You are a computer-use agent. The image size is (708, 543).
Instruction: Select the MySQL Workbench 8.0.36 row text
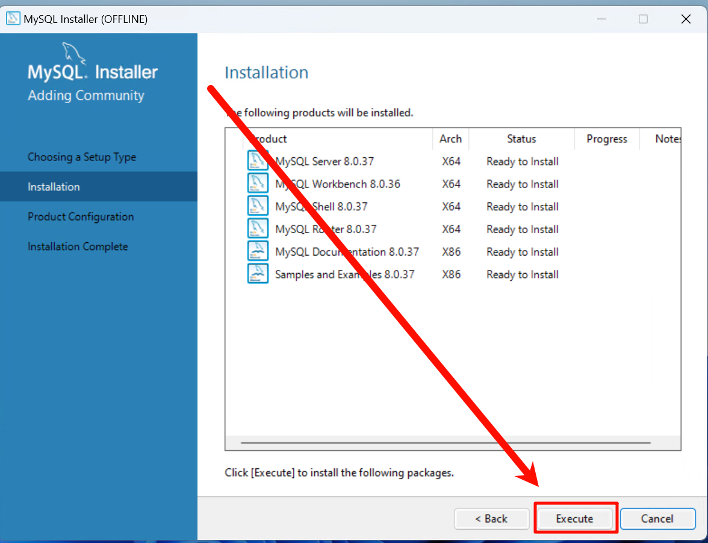pyautogui.click(x=337, y=184)
